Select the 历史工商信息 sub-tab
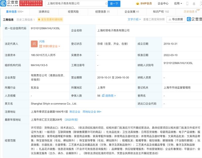 coord(26,19)
